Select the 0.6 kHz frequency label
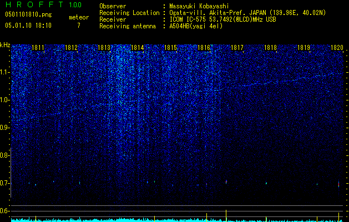The height and width of the screenshot is (222, 349). click(5, 211)
